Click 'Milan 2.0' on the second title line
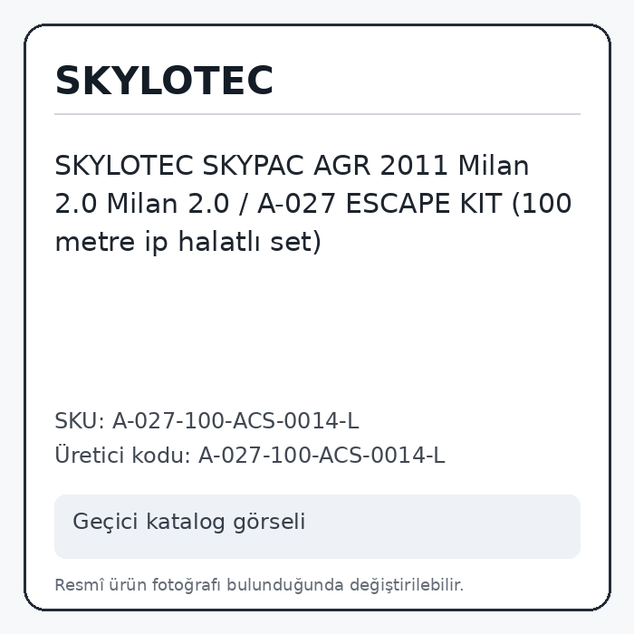Viewport: 634px width, 634px height. (168, 204)
